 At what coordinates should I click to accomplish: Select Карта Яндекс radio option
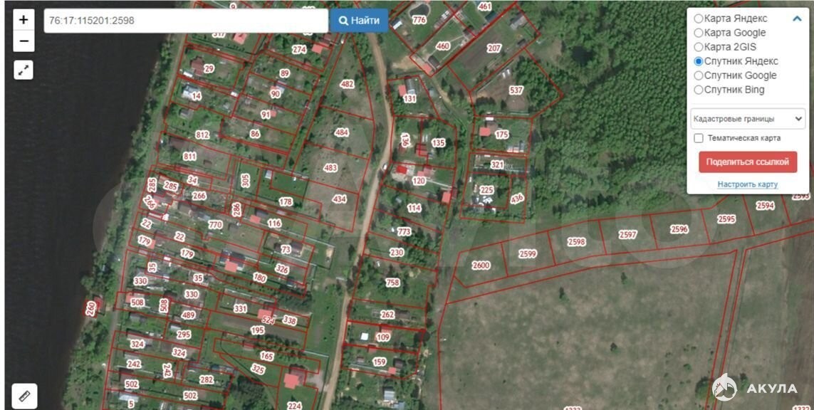tap(699, 19)
